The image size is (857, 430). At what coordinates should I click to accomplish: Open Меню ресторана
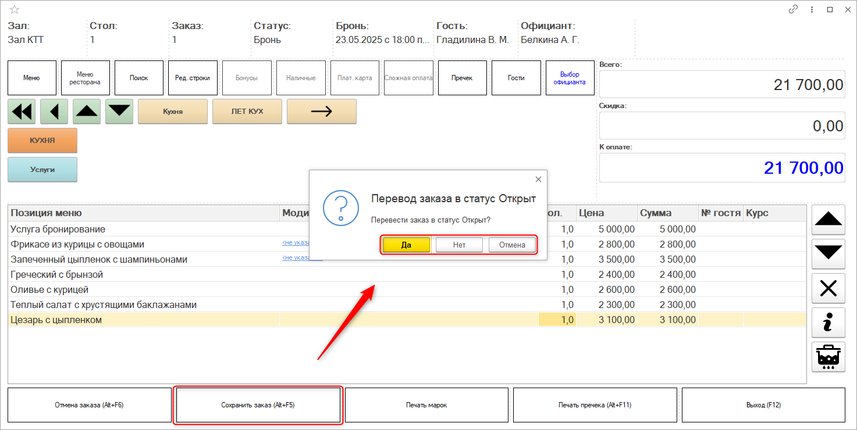(86, 78)
